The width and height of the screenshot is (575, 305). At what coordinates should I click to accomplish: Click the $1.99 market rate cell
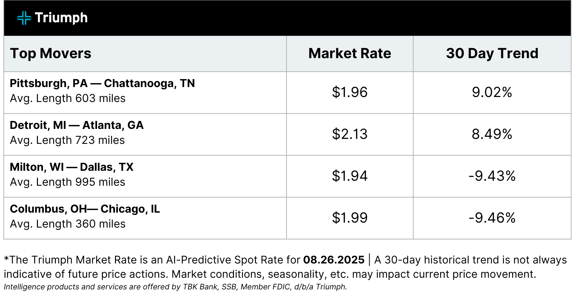(x=350, y=218)
